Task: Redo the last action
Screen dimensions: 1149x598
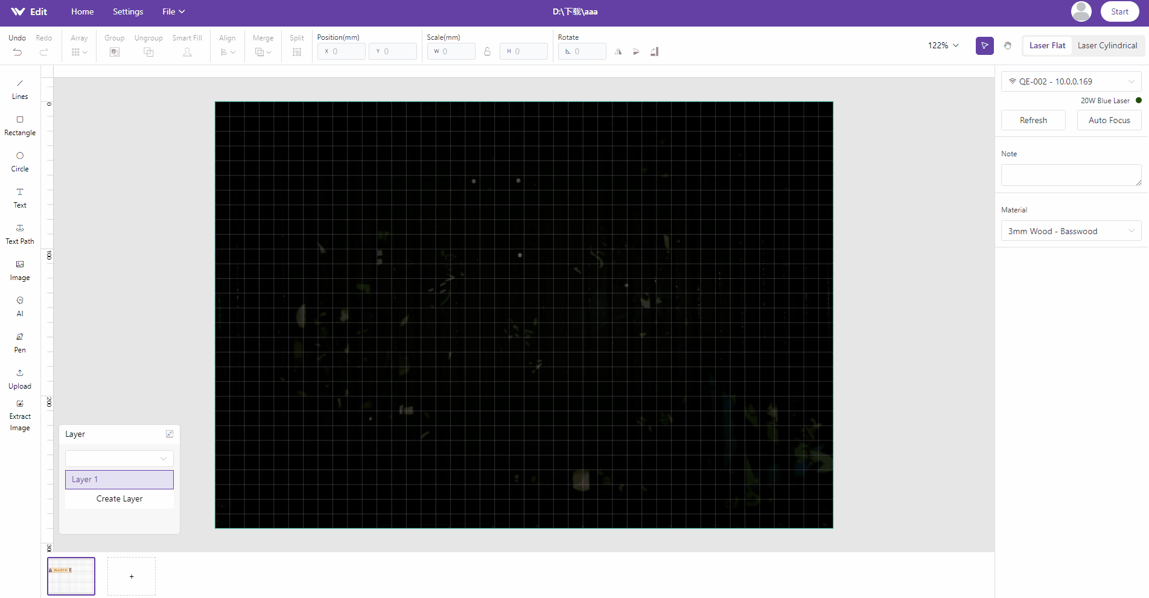Action: [44, 46]
